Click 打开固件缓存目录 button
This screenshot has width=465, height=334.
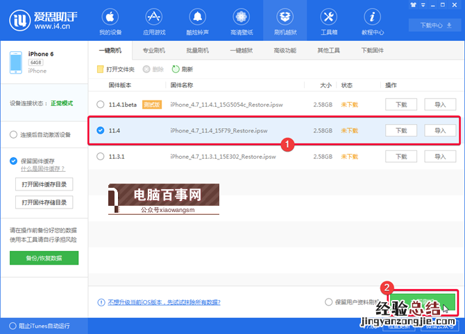coord(44,184)
